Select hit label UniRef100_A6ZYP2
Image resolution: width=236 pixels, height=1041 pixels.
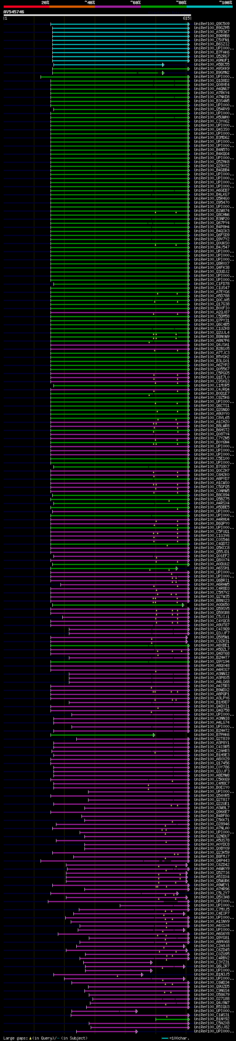click(x=212, y=365)
